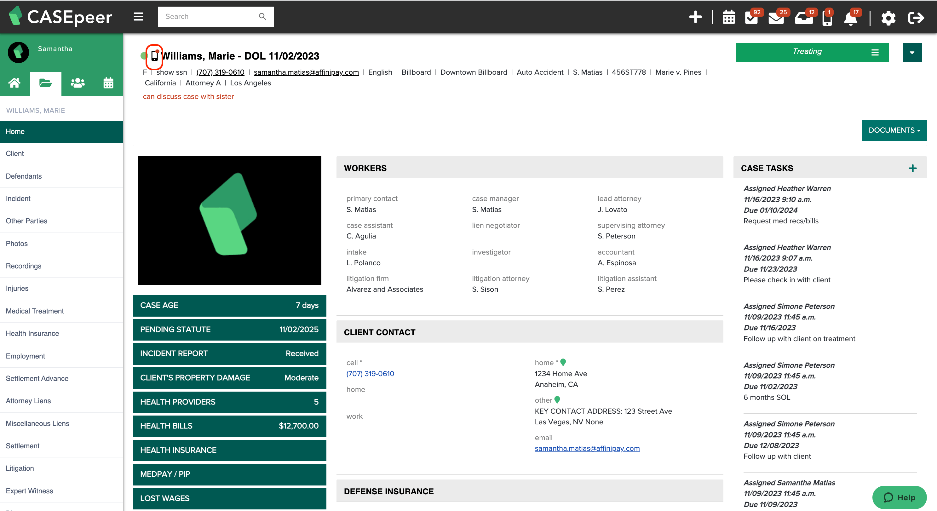This screenshot has width=937, height=511.
Task: Open the Help chat button
Action: point(899,497)
